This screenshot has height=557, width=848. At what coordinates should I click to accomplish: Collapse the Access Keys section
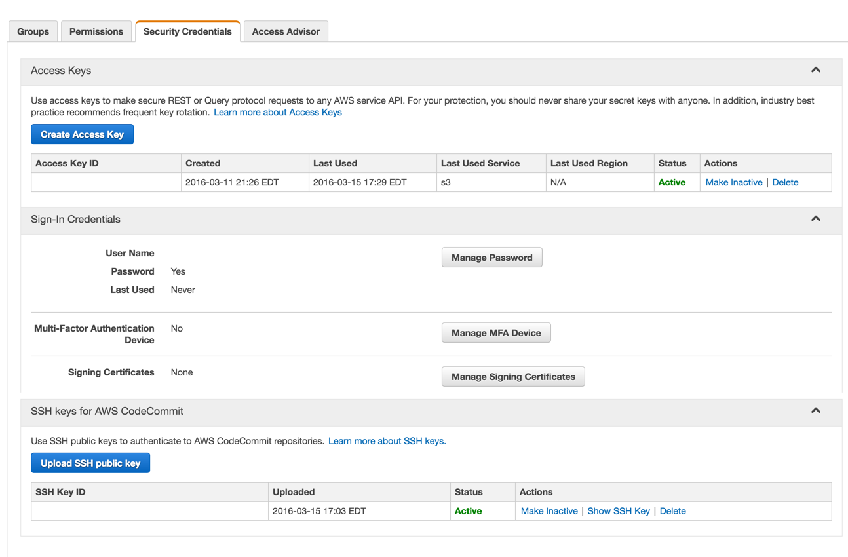click(x=815, y=70)
